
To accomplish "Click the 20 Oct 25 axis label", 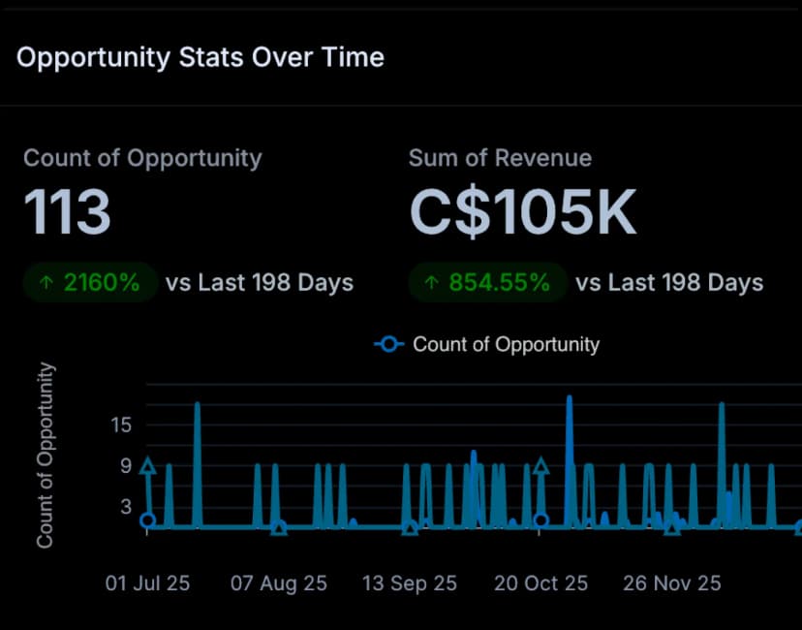I will [540, 583].
